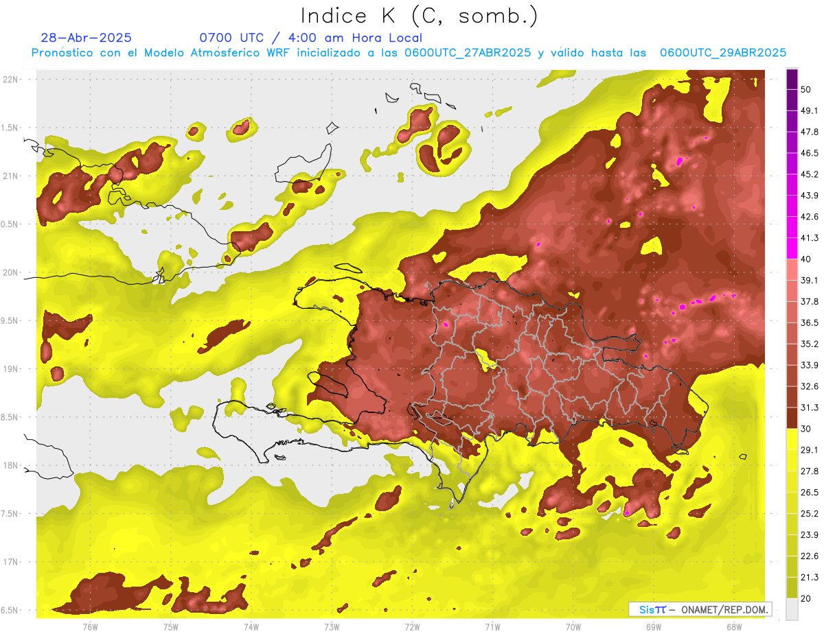Click the color bar label "39.1"

(810, 280)
